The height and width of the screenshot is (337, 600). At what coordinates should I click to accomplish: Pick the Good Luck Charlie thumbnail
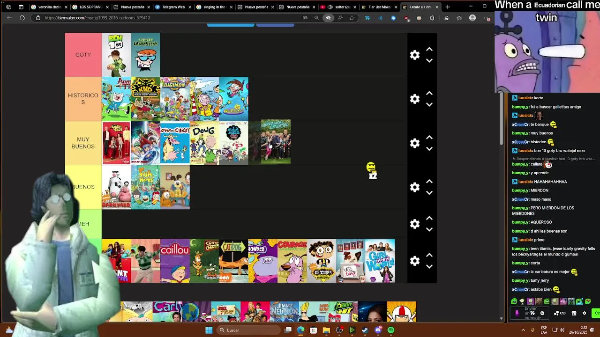coord(276,141)
